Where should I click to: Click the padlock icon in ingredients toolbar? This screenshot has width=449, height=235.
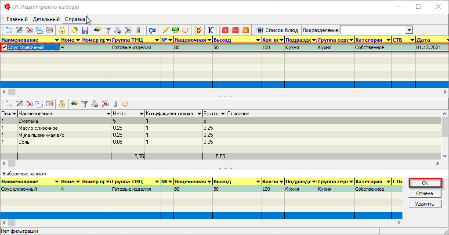[62, 104]
